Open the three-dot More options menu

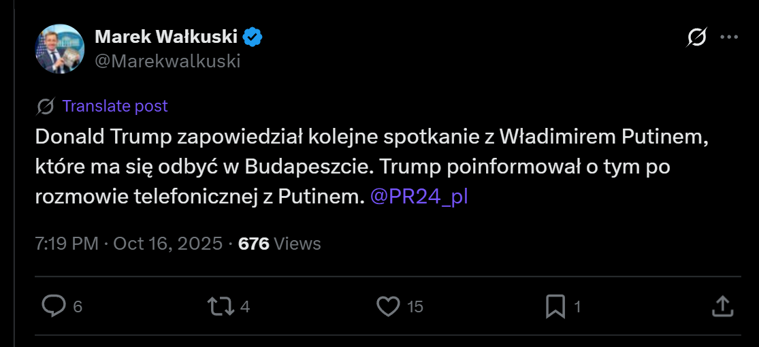(729, 37)
